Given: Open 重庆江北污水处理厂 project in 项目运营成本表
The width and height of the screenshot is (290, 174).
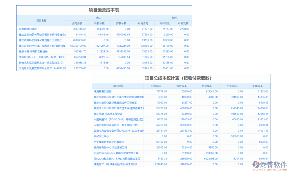Looking at the screenshot, I should click(x=42, y=46).
